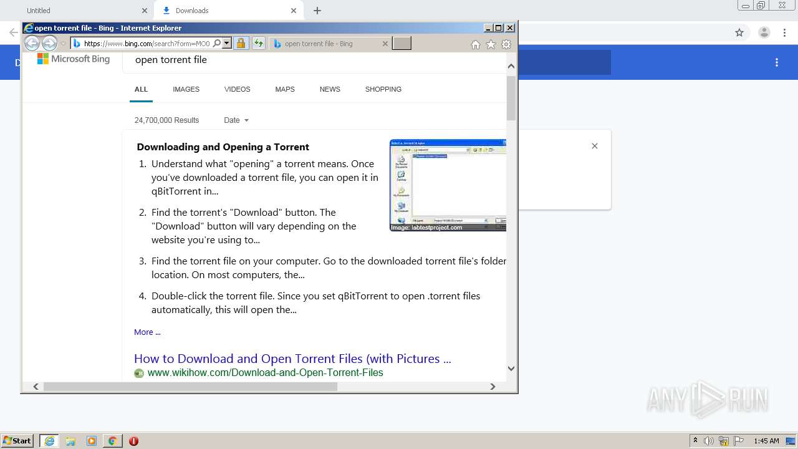Close the 'open torrent file - Bing' tab
This screenshot has width=798, height=449.
[x=385, y=44]
